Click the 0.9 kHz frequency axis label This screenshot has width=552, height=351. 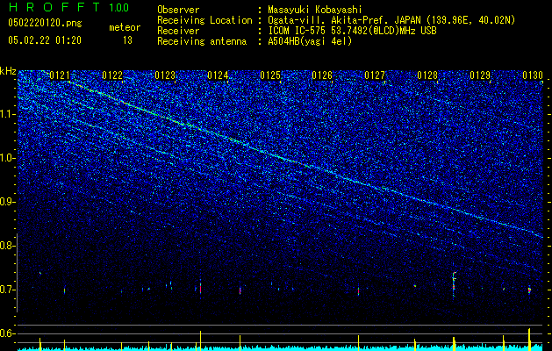point(7,202)
